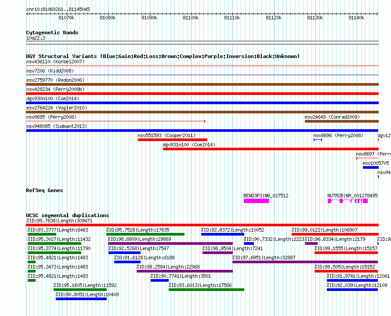
Task: Click the chr10:81060261..81145045 region label
Action: [58, 9]
